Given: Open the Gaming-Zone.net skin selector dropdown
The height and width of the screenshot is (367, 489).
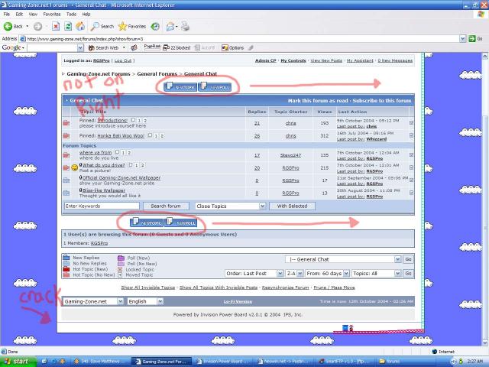Looking at the screenshot, I should pos(93,301).
